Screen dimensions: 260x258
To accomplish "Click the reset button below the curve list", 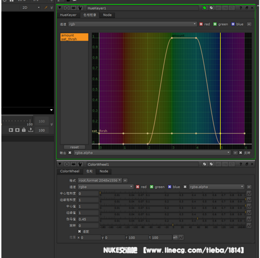I will 75,147.
